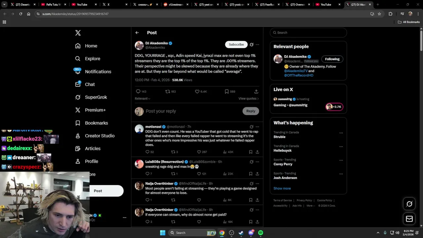This screenshot has height=238, width=423.
Task: Open Grok floating button
Action: (x=409, y=204)
